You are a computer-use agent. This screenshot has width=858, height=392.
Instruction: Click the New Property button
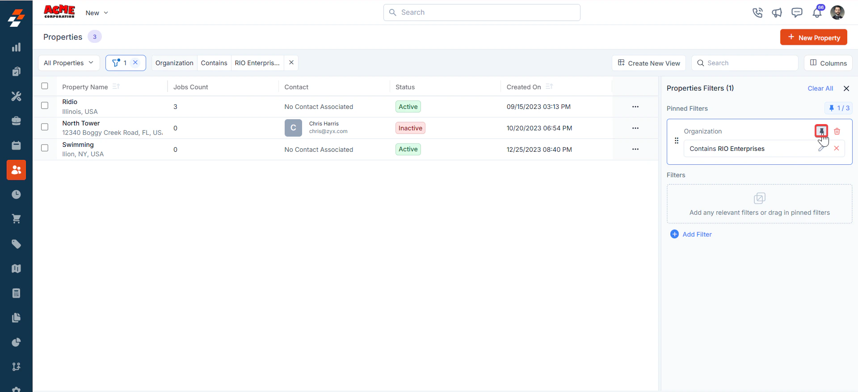tap(814, 38)
